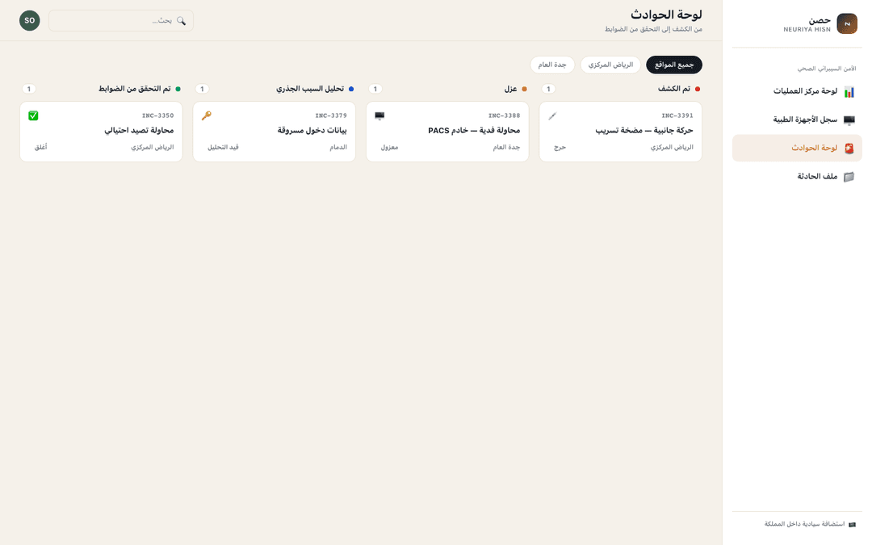Open the card titled بيانات دخول مسروقة

click(x=275, y=132)
